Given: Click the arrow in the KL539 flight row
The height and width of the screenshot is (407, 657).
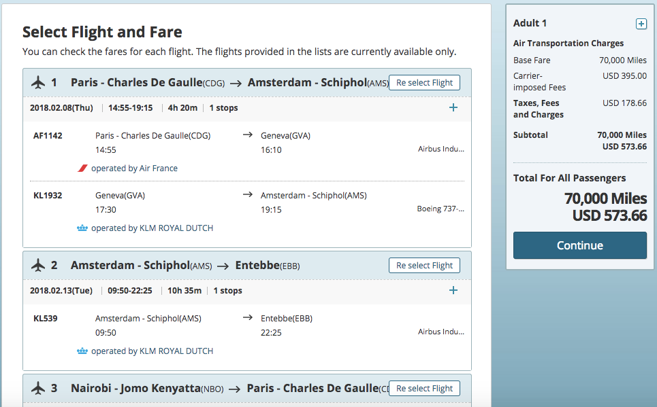Looking at the screenshot, I should 248,318.
